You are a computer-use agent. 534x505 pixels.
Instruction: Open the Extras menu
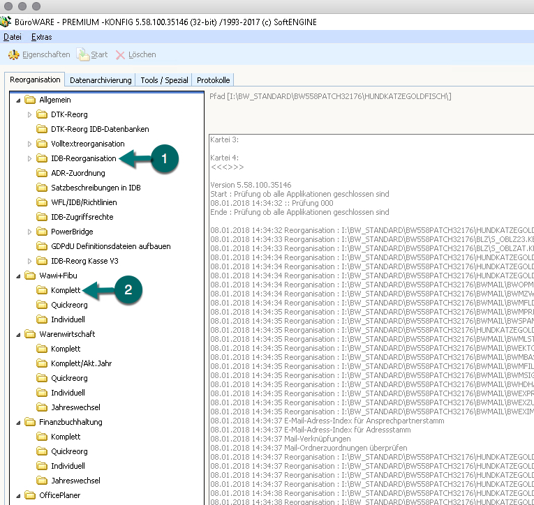pos(41,36)
